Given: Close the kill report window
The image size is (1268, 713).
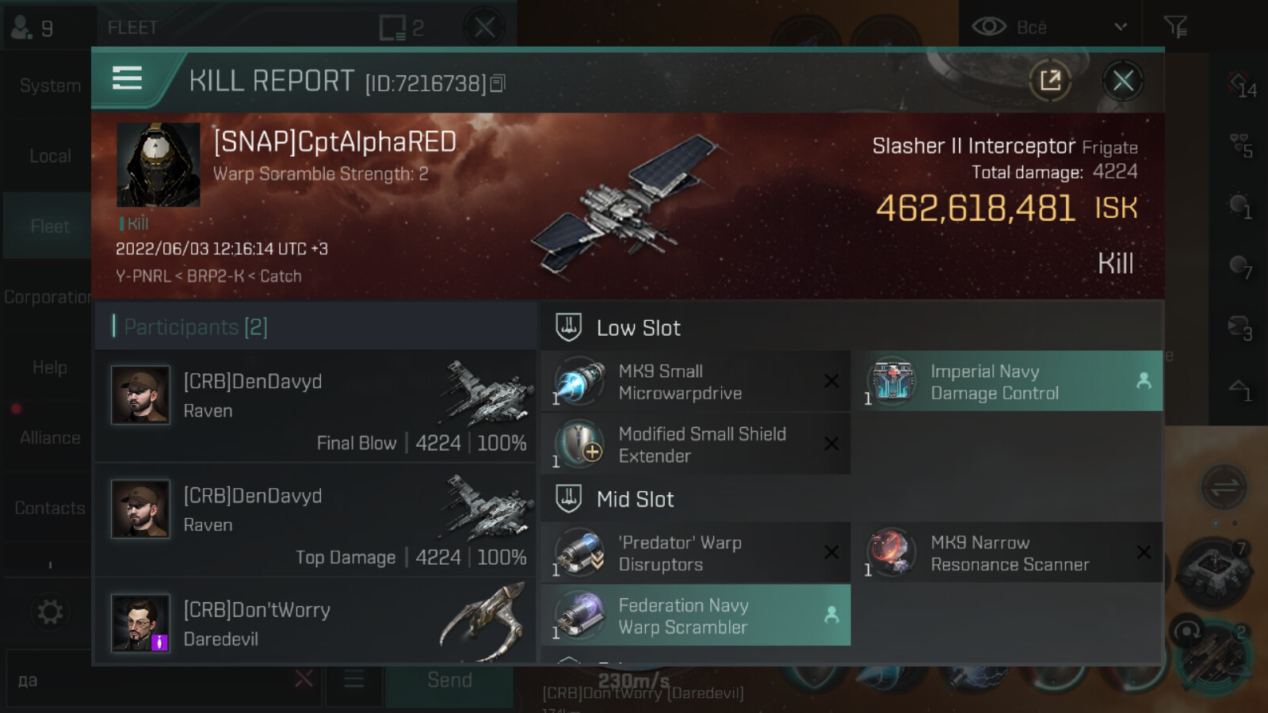Looking at the screenshot, I should click(x=1123, y=80).
